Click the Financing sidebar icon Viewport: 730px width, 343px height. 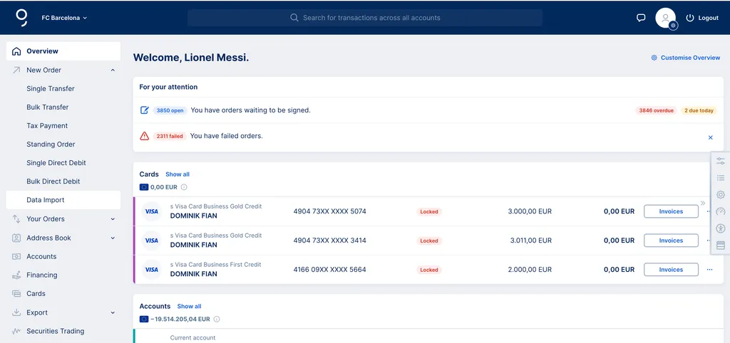(16, 275)
